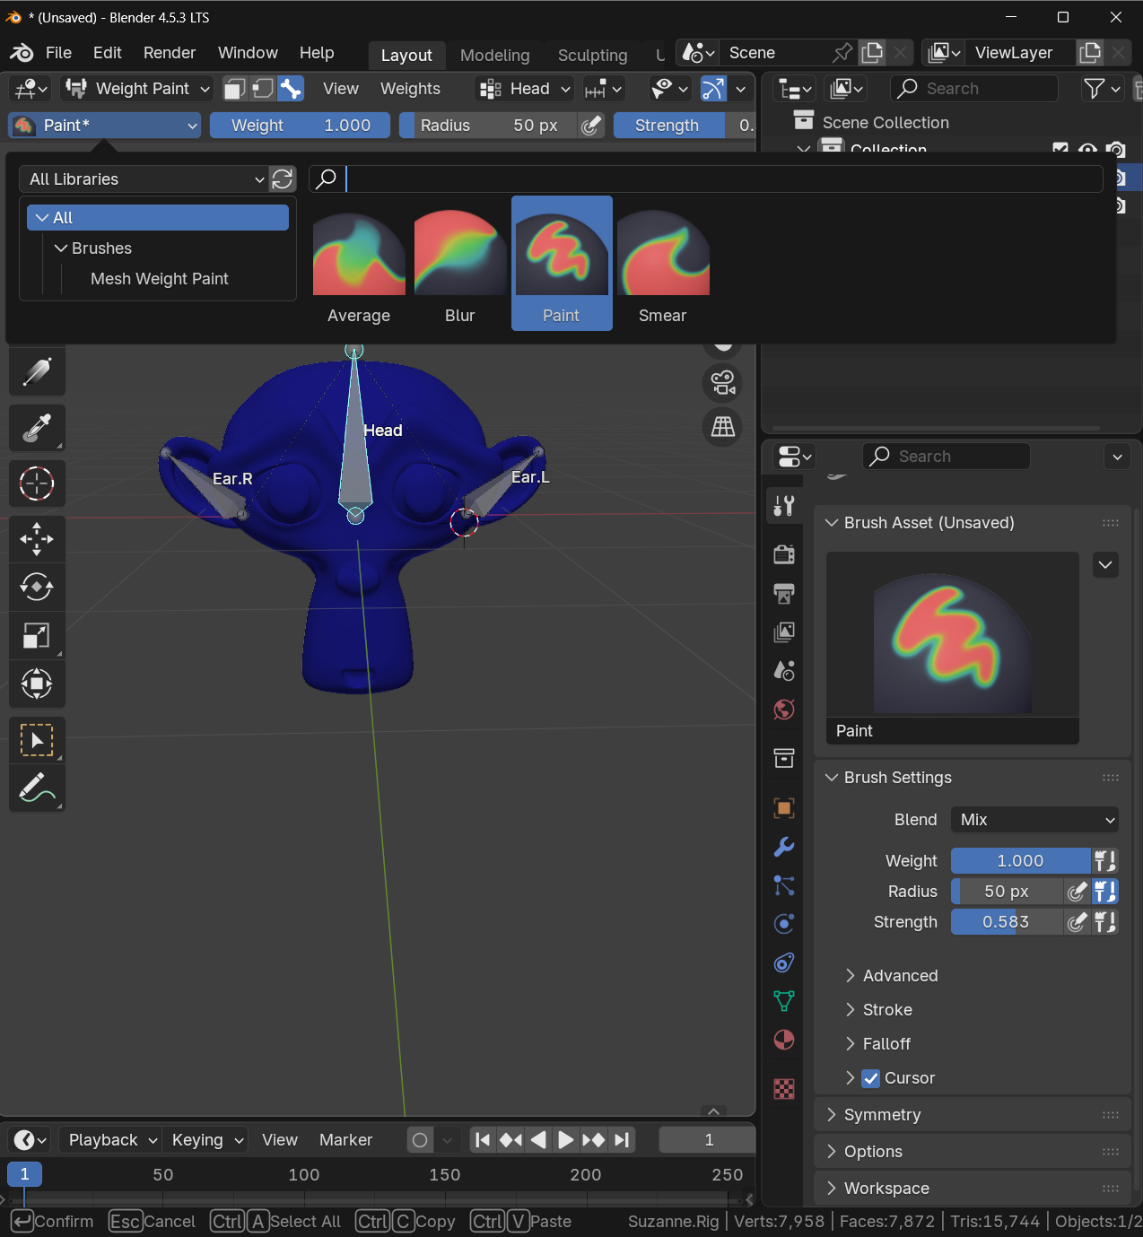The width and height of the screenshot is (1143, 1237).
Task: Click the Strength slider in Brush Settings
Action: [x=1006, y=922]
